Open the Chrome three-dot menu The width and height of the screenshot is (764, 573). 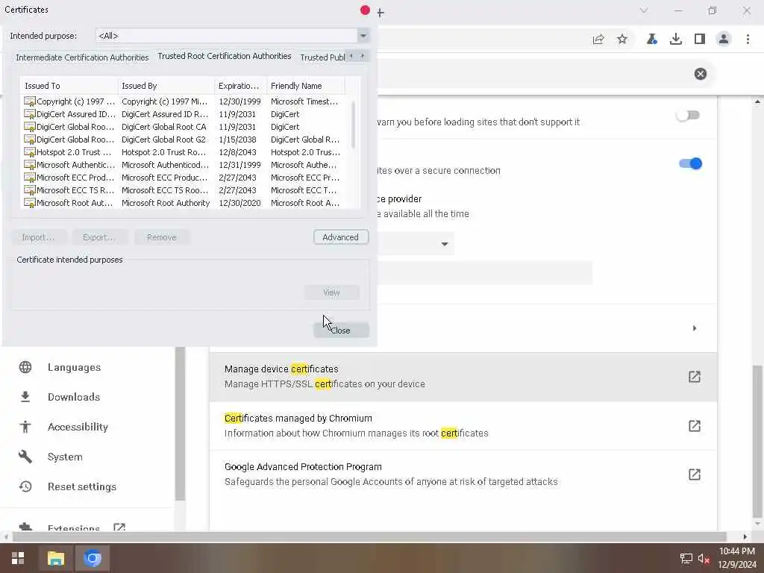point(748,39)
